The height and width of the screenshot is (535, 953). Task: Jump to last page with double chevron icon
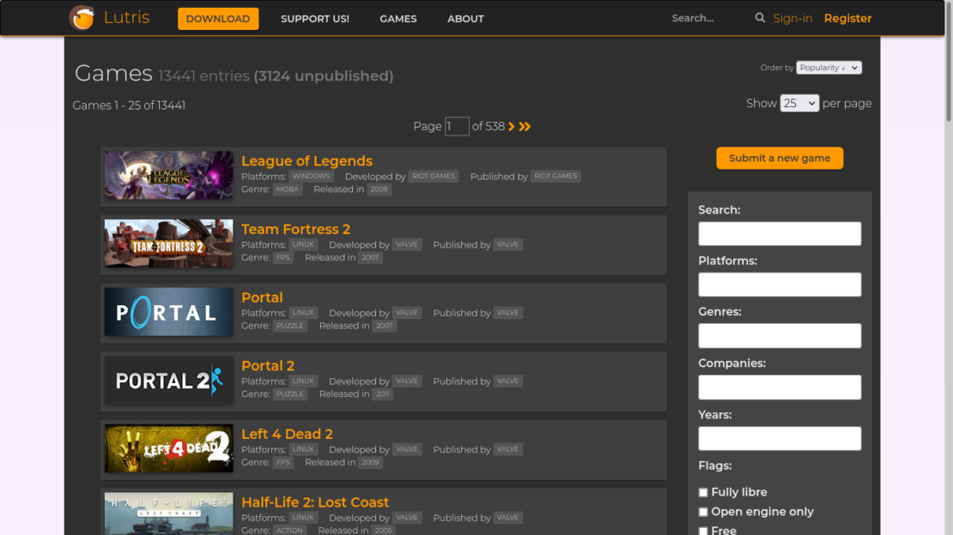525,126
